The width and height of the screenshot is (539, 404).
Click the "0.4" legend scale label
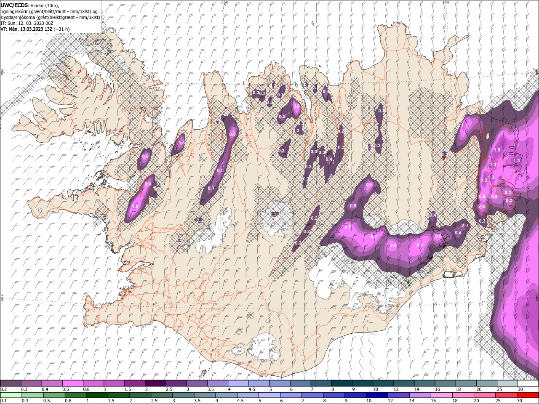coord(45,389)
